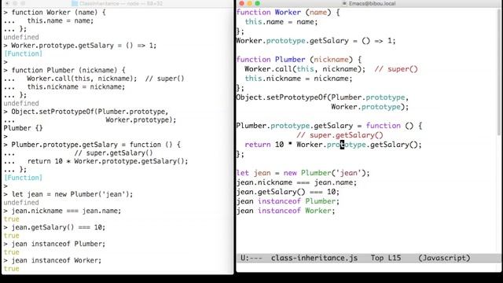Click 'true' under jean.nickname comparison in terminal

tap(11, 219)
